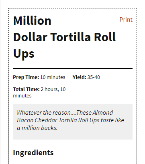Image resolution: width=145 pixels, height=164 pixels.
Task: Click the words These Almond in description
Action: point(95,113)
